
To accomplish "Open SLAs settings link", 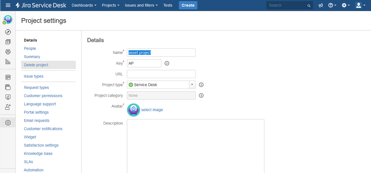I will tap(28, 162).
